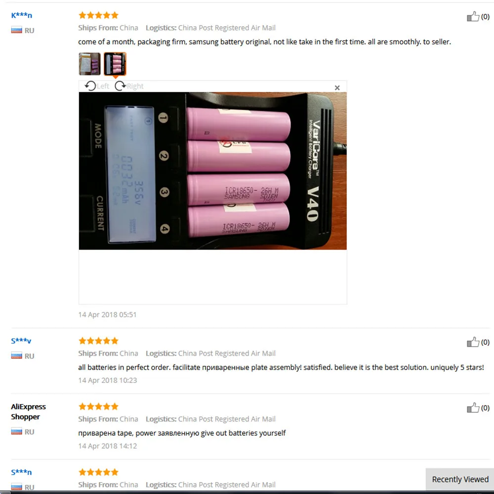Viewport: 494px width, 494px height.
Task: Click S***v's five-star rating row
Action: pos(99,340)
